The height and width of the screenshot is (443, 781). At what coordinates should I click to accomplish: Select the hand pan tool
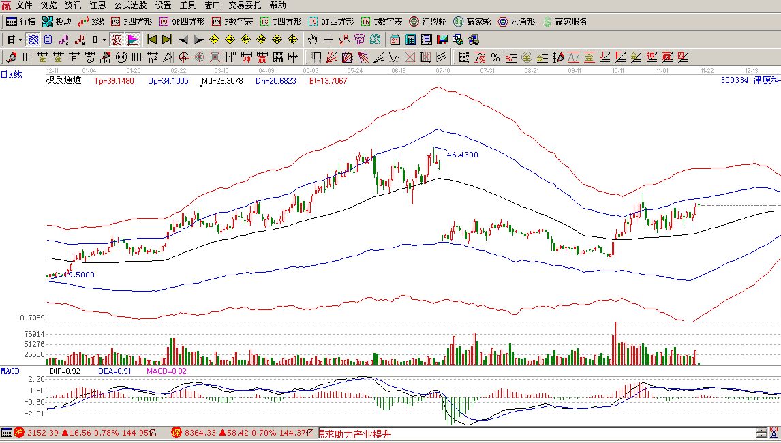tap(312, 40)
